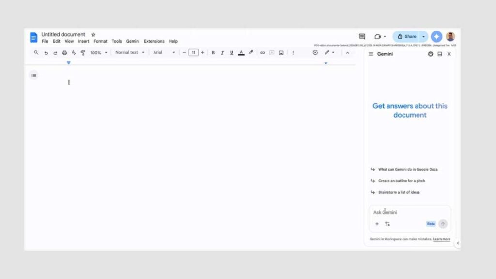The width and height of the screenshot is (496, 279).
Task: Open the Gemini menu
Action: point(133,41)
